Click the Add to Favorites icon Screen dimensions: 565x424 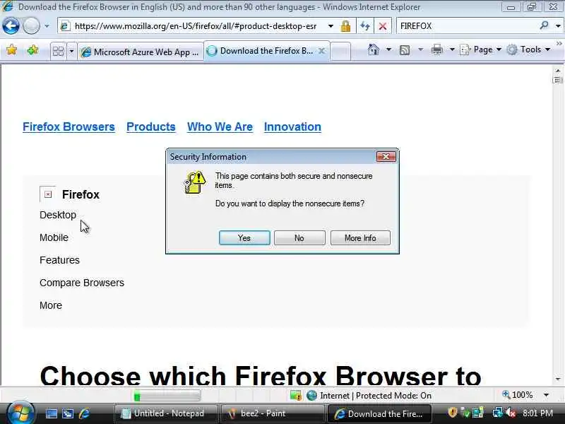[x=32, y=49]
